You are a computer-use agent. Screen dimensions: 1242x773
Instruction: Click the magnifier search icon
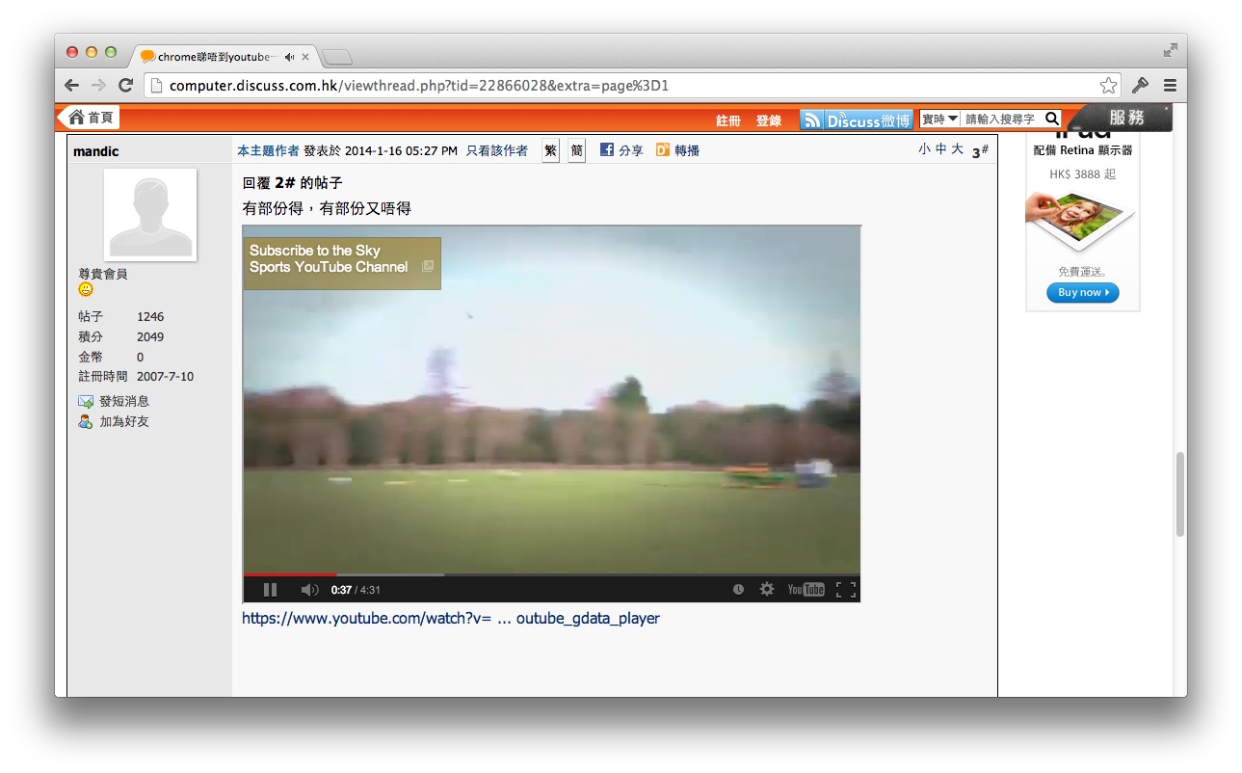point(1052,119)
